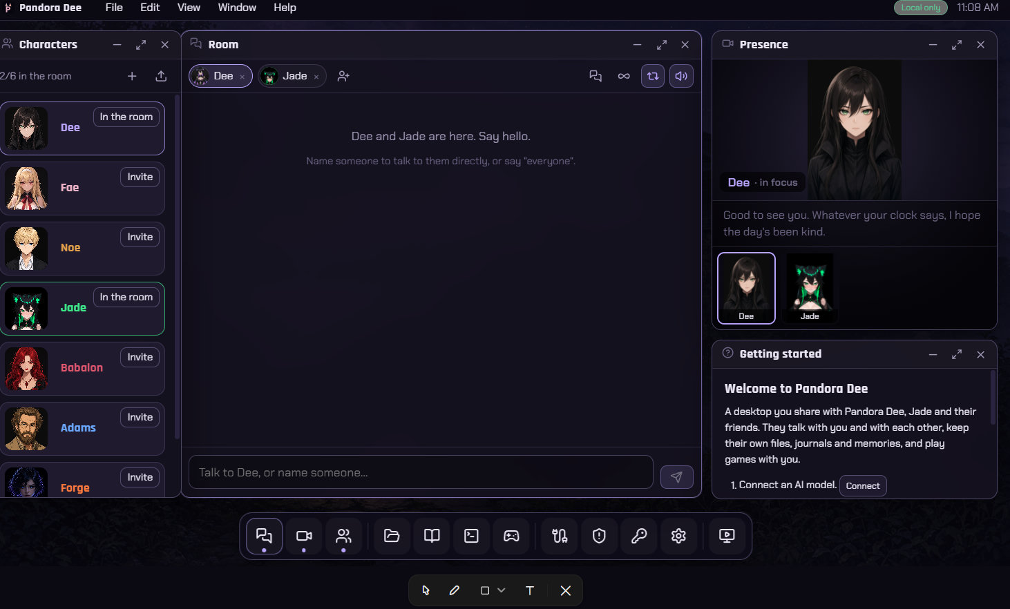Open the Room chat icon in the dock
Image resolution: width=1010 pixels, height=609 pixels.
pos(264,536)
